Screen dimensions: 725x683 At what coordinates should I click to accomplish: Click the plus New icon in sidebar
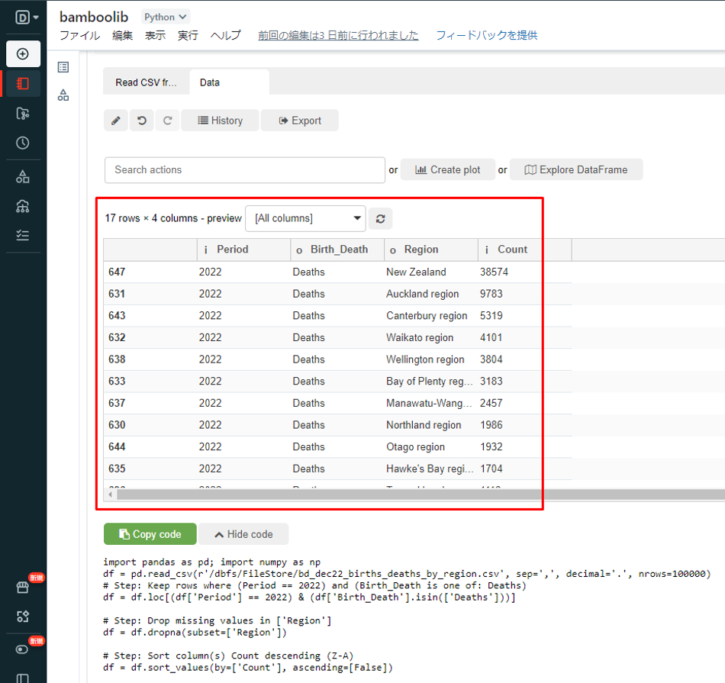click(x=23, y=54)
